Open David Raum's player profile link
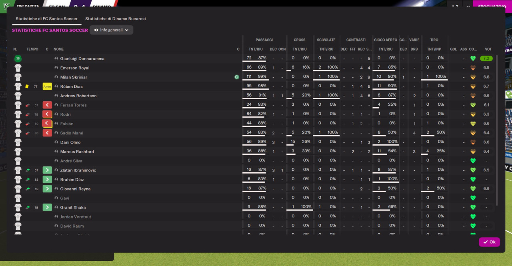The image size is (512, 266). 72,226
